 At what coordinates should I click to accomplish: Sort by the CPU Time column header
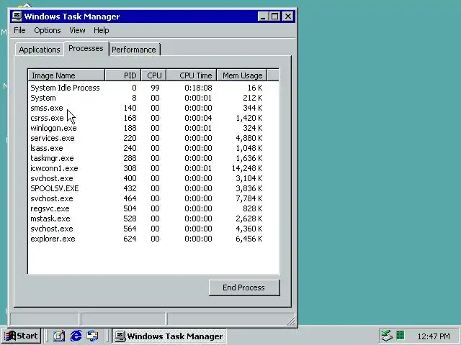192,75
